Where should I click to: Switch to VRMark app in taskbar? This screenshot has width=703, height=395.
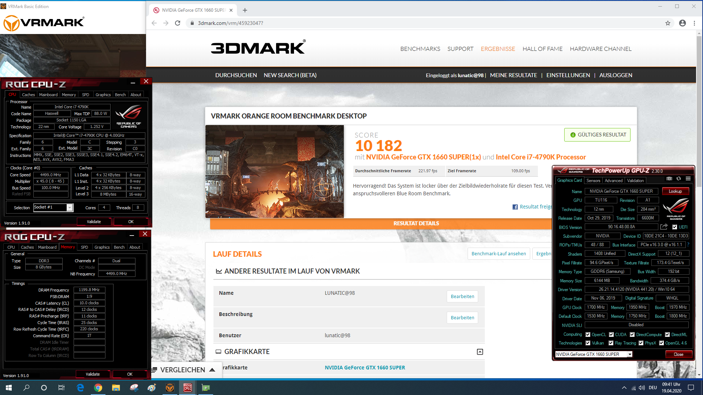click(x=170, y=388)
